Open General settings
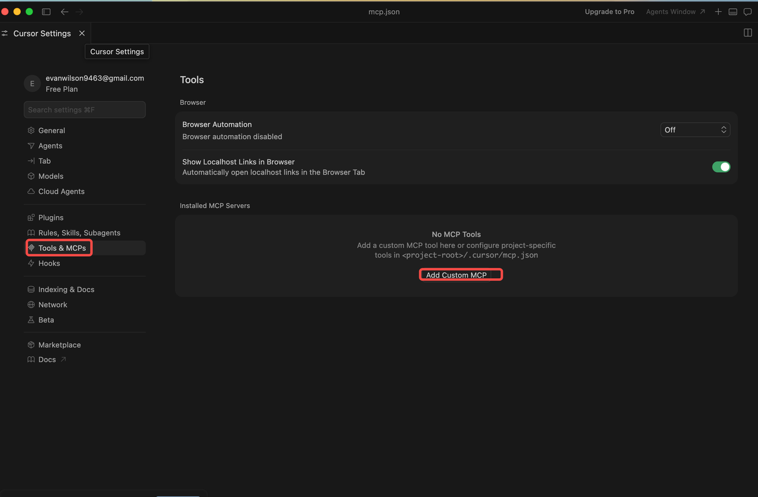Viewport: 758px width, 497px height. tap(52, 130)
